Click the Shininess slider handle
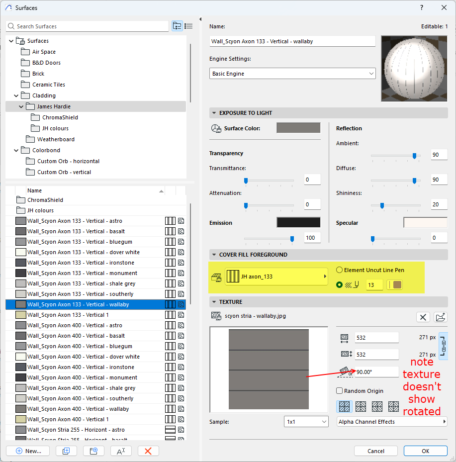The width and height of the screenshot is (456, 462). click(382, 205)
